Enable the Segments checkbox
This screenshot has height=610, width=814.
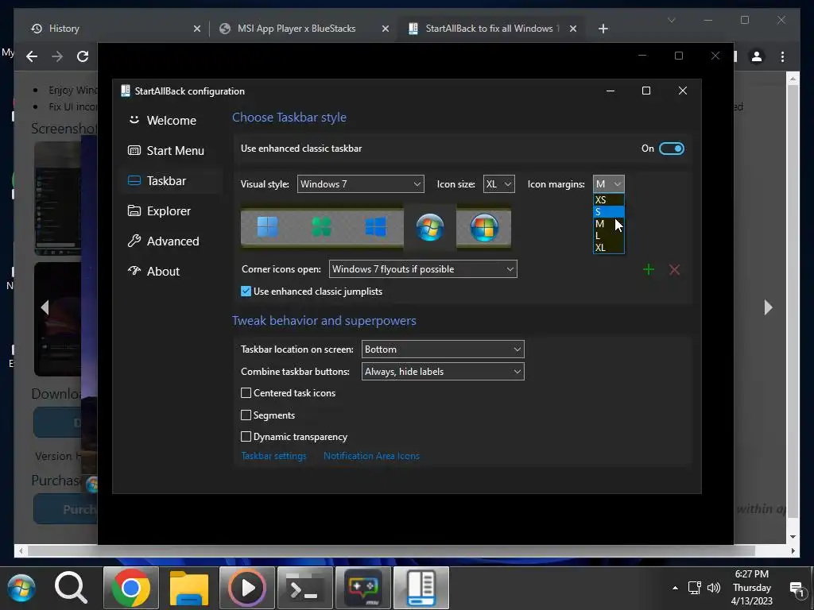click(246, 415)
